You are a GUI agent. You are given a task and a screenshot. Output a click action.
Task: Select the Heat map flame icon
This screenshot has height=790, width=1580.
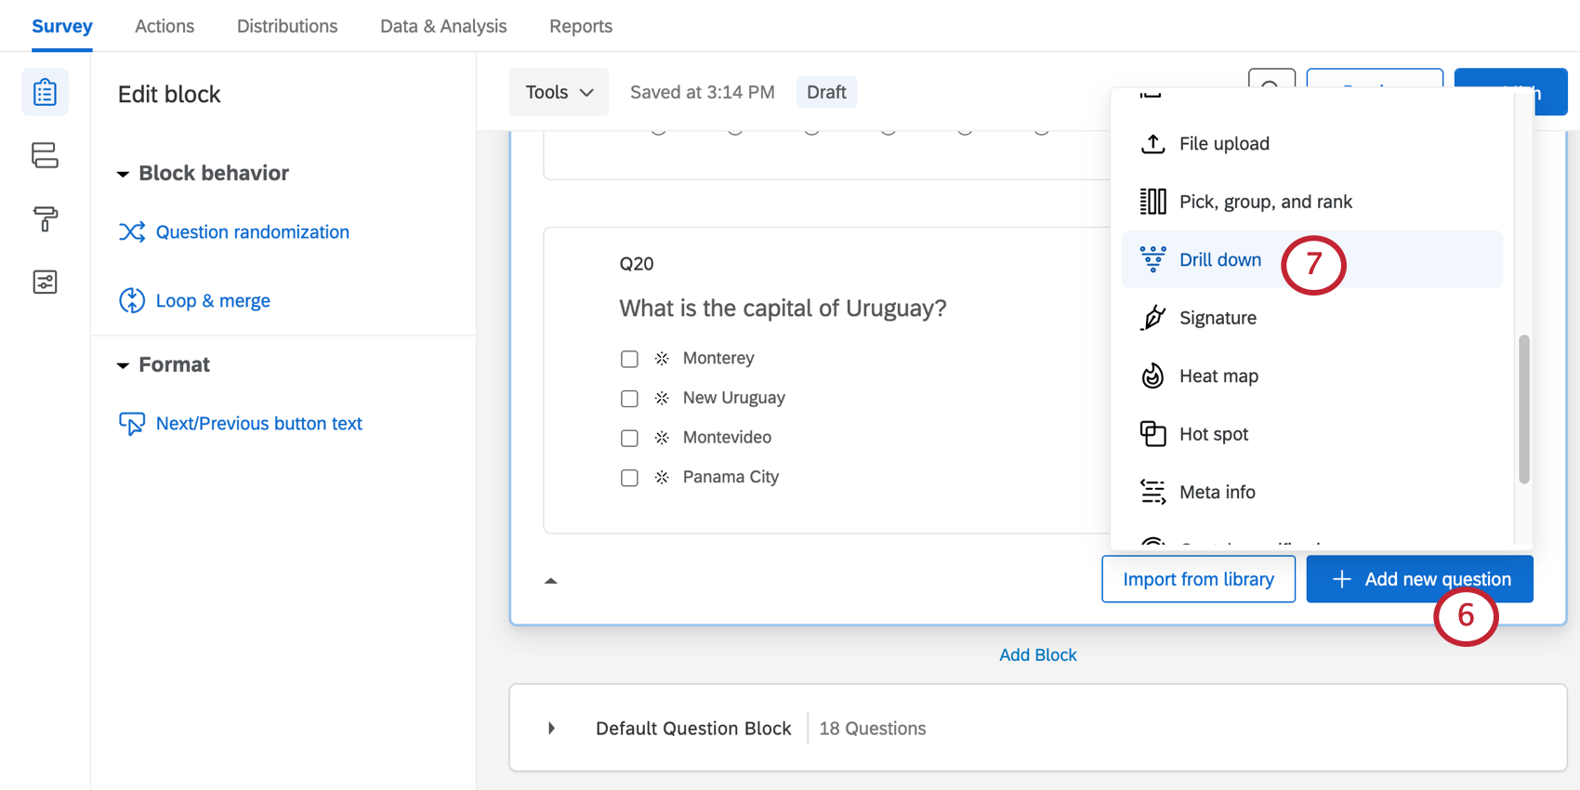(x=1152, y=376)
